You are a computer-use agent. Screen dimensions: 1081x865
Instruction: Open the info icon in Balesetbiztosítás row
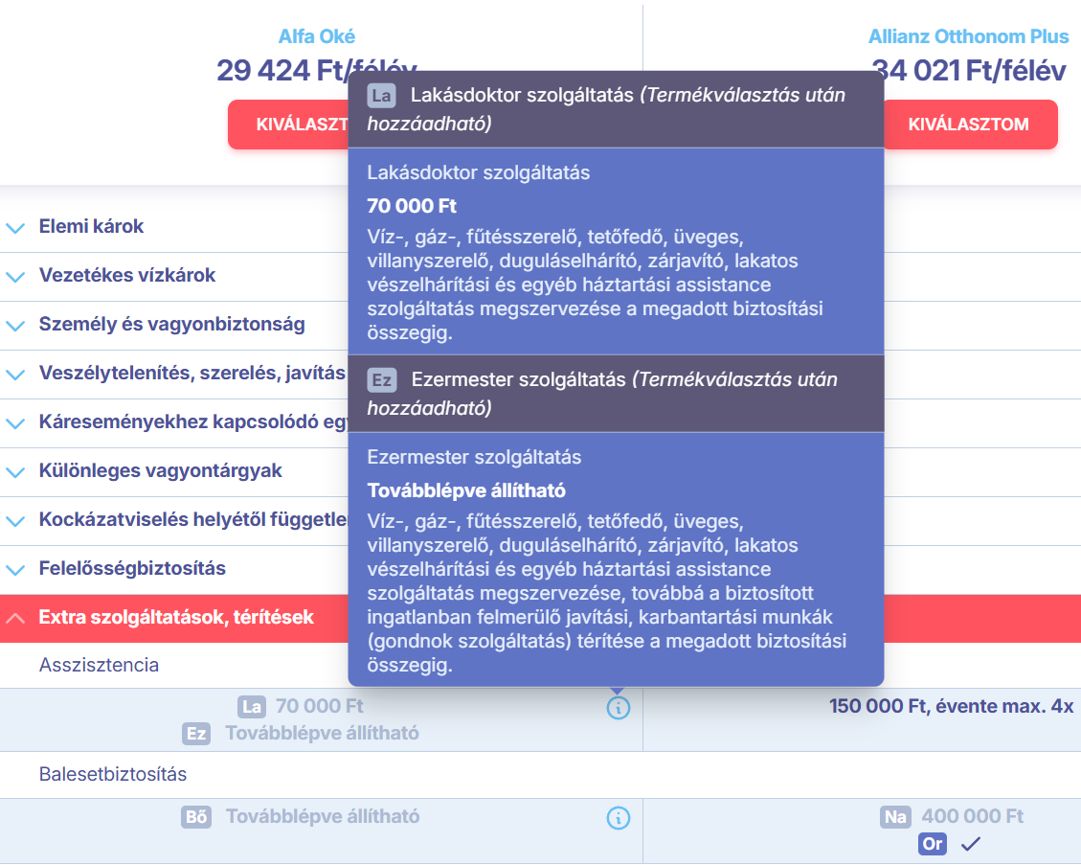[619, 816]
